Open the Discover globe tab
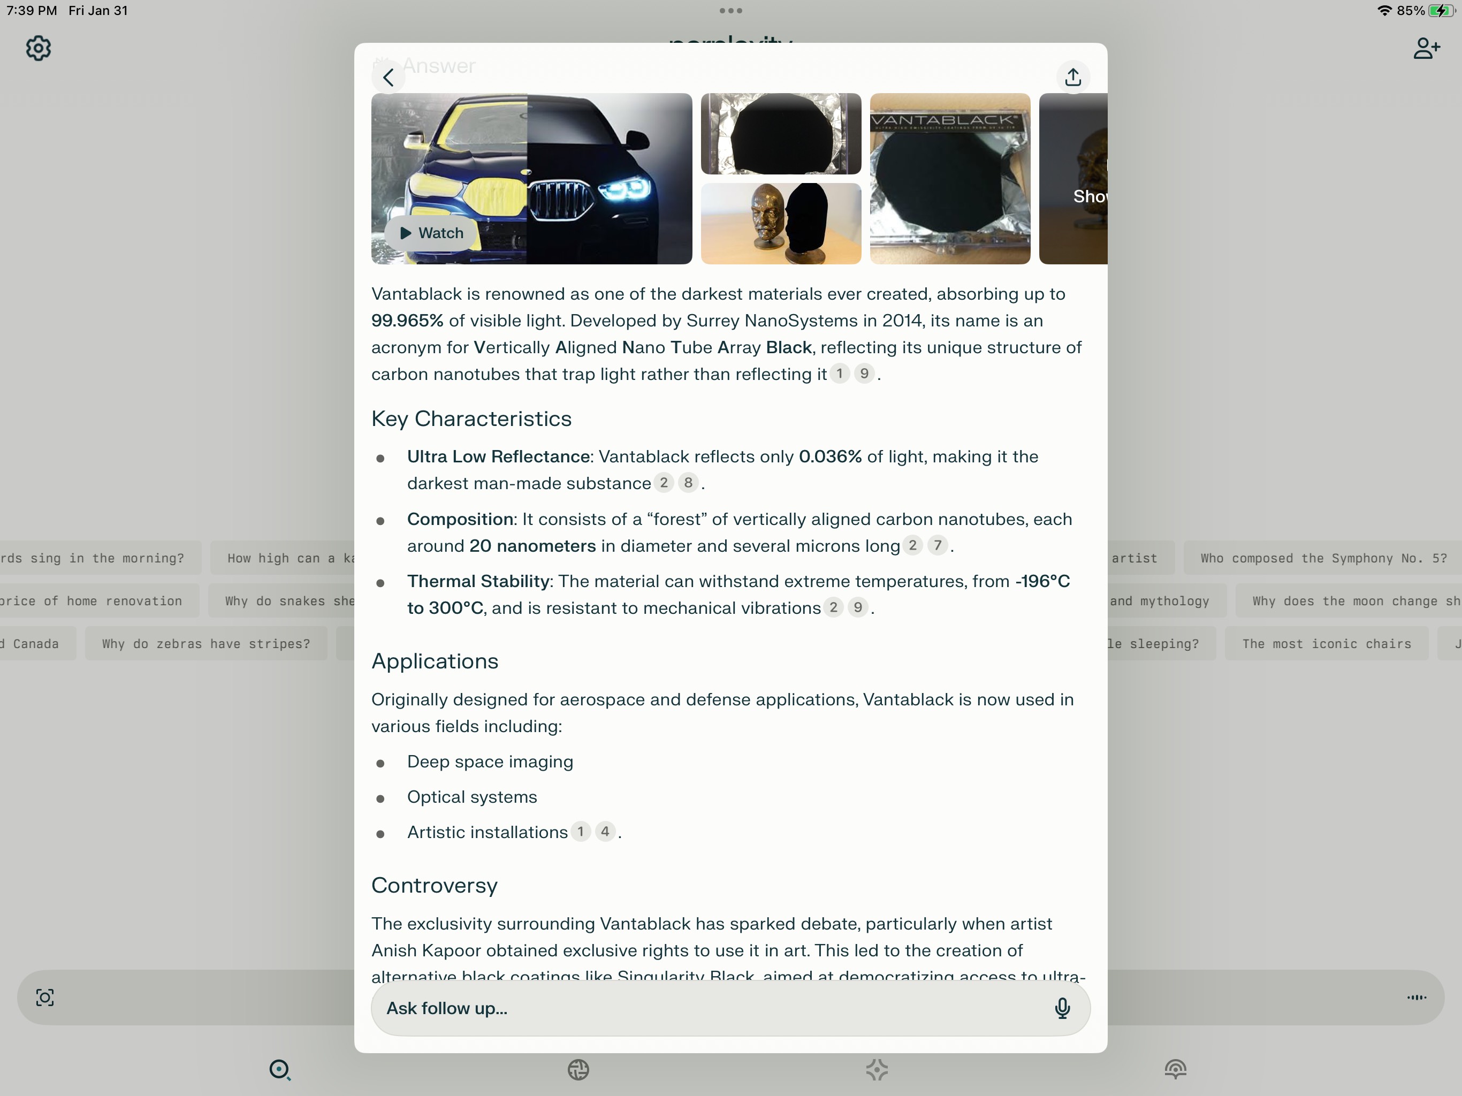 point(578,1070)
